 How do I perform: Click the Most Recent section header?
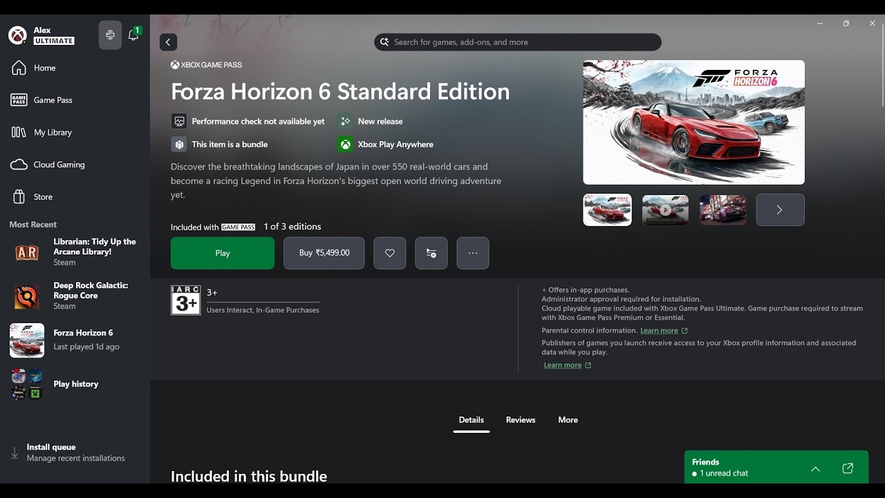pos(33,225)
